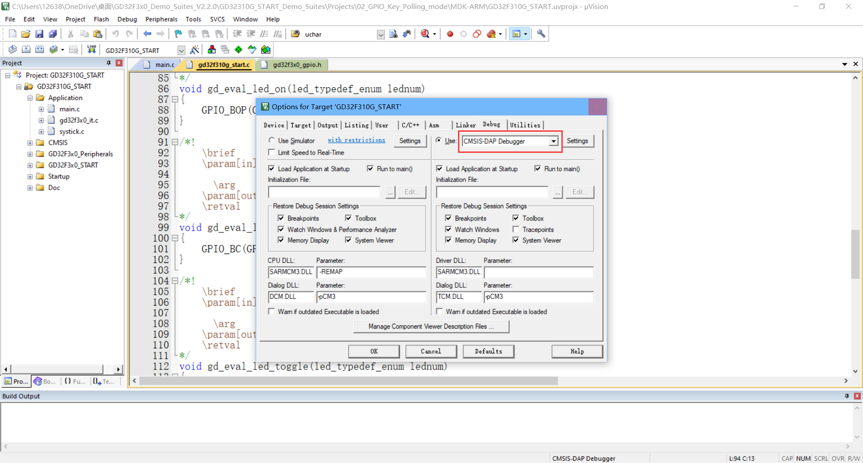863x463 pixels.
Task: Click the Options for Target magic wand icon
Action: tap(195, 49)
